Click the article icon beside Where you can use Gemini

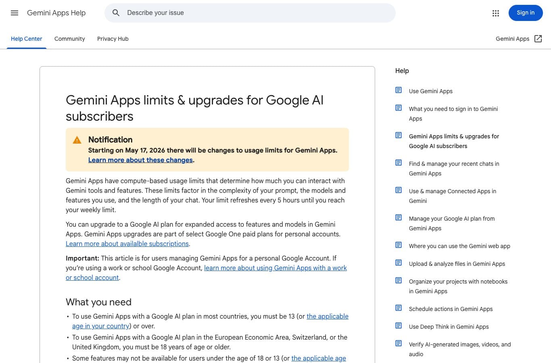pyautogui.click(x=399, y=245)
